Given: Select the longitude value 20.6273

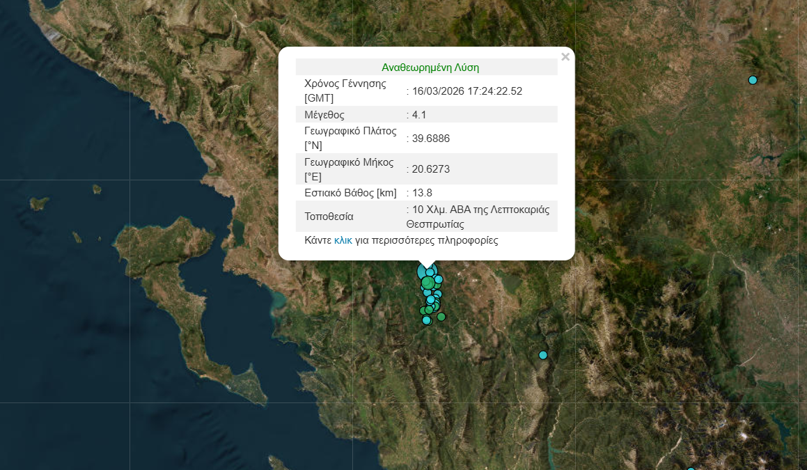Looking at the screenshot, I should coord(430,169).
